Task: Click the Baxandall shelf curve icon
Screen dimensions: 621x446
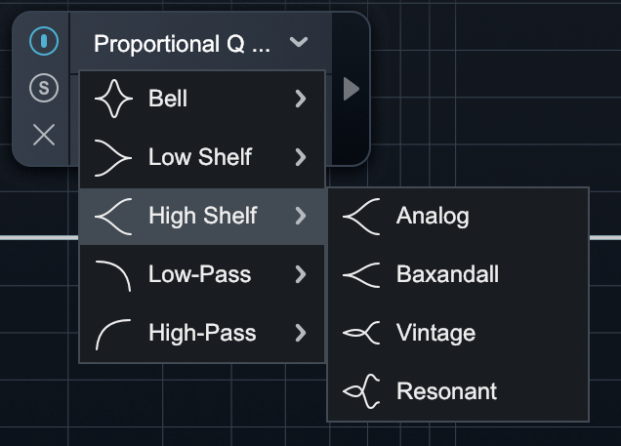Action: (x=361, y=274)
